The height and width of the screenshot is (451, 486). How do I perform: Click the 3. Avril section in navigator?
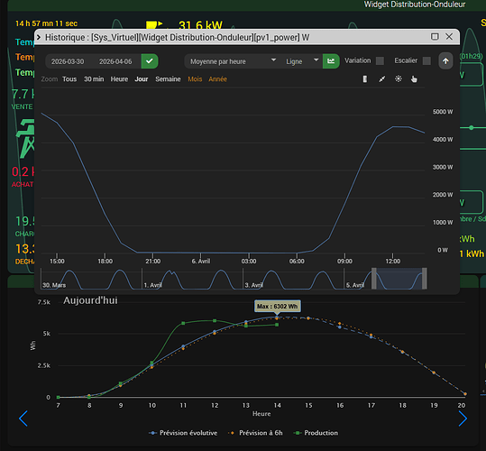pyautogui.click(x=254, y=285)
